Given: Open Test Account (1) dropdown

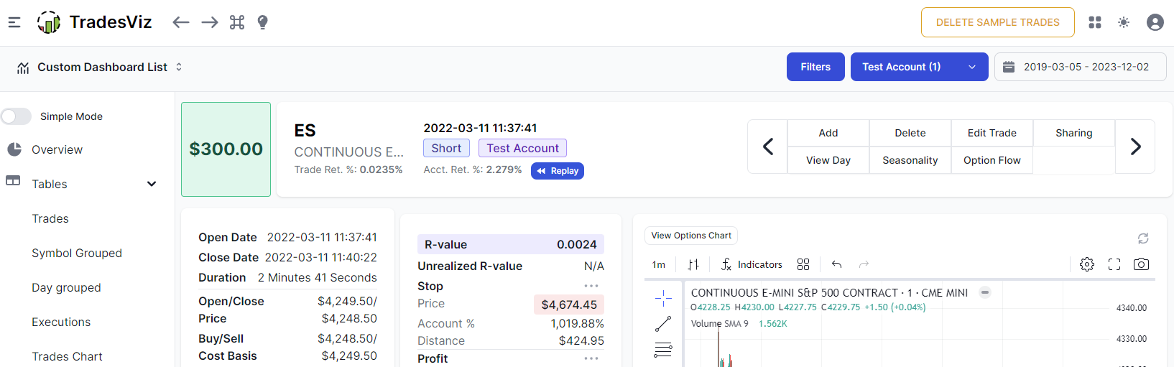Looking at the screenshot, I should pyautogui.click(x=920, y=67).
